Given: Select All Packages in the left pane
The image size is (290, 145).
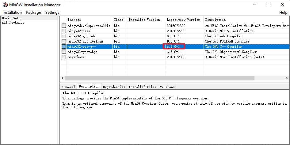Looking at the screenshot, I should [13, 22].
